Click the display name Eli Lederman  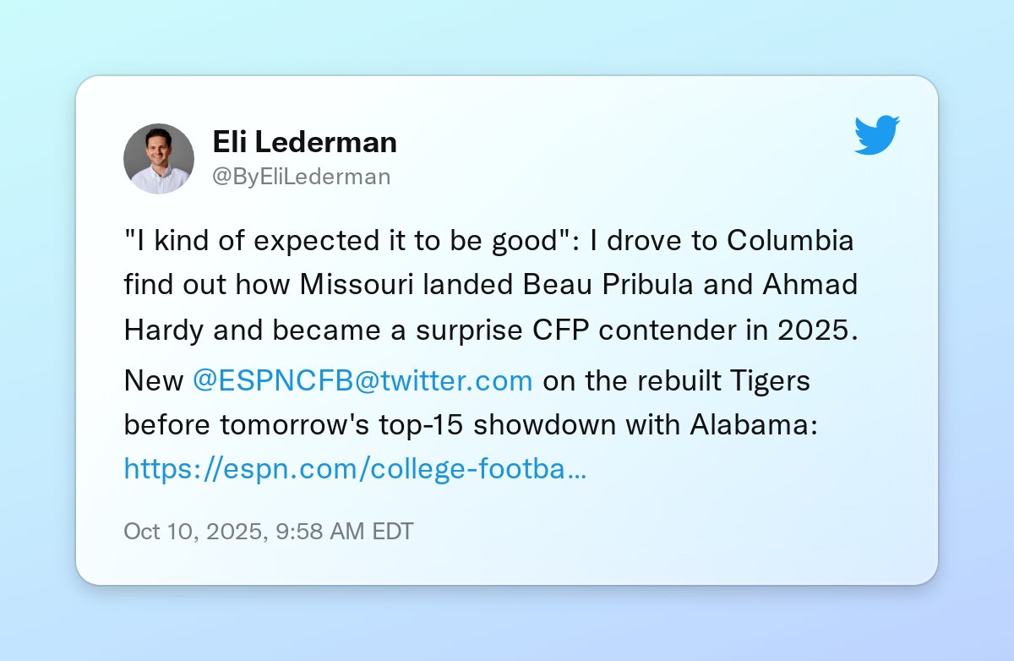coord(304,142)
